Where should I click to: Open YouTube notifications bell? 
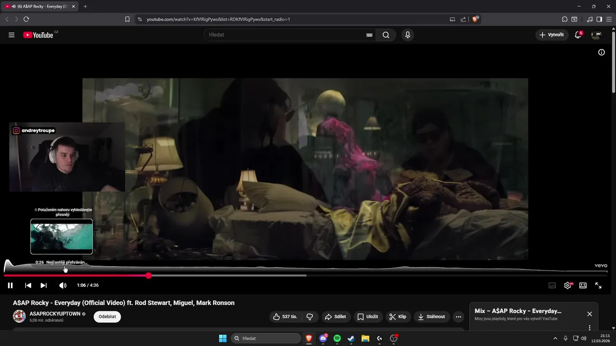(578, 35)
